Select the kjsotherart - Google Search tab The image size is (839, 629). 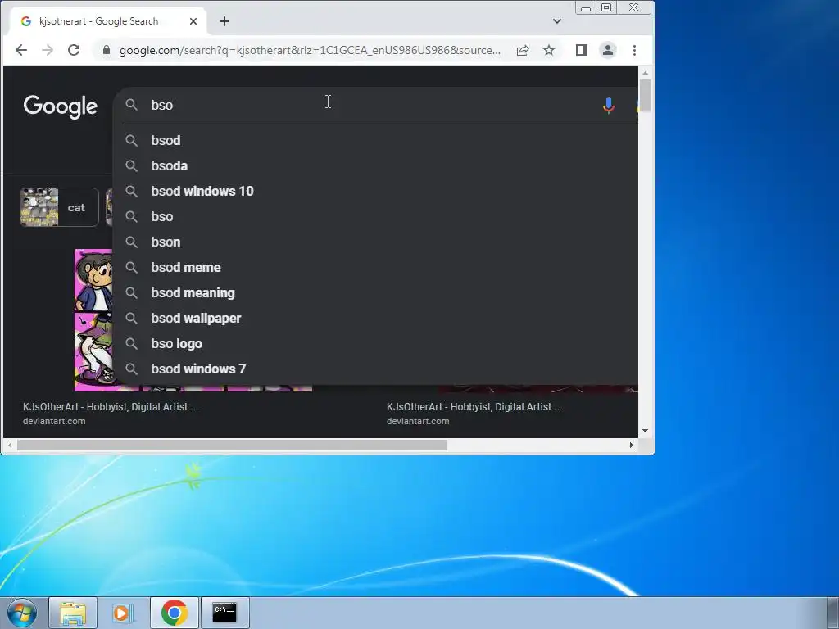109,21
